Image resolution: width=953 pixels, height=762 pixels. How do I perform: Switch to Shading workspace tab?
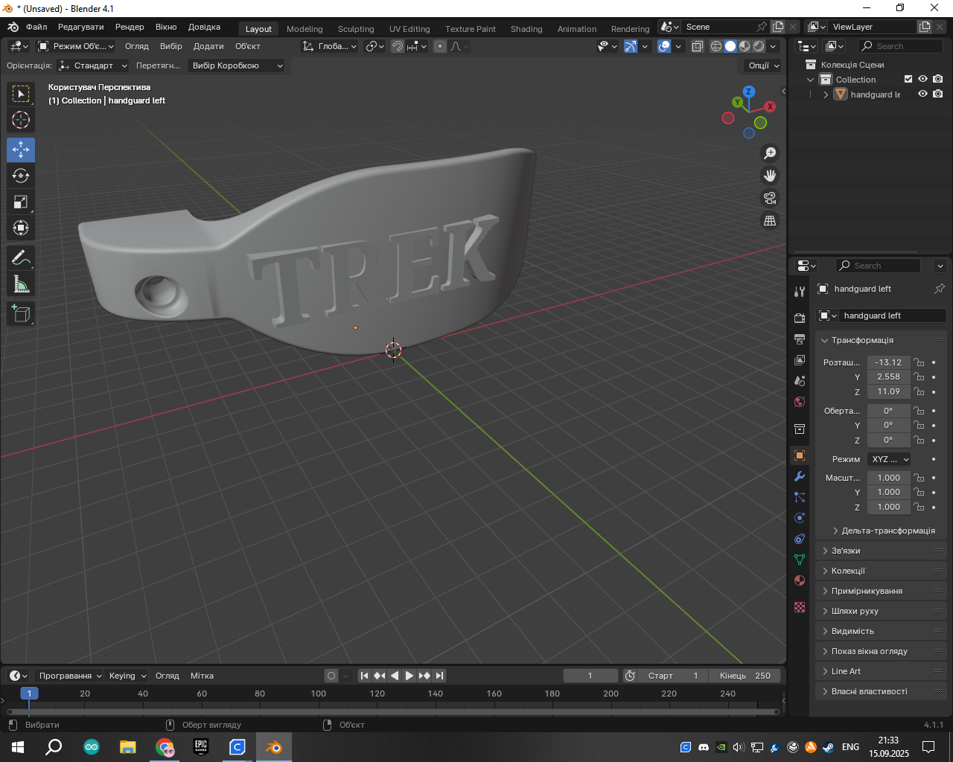tap(526, 29)
